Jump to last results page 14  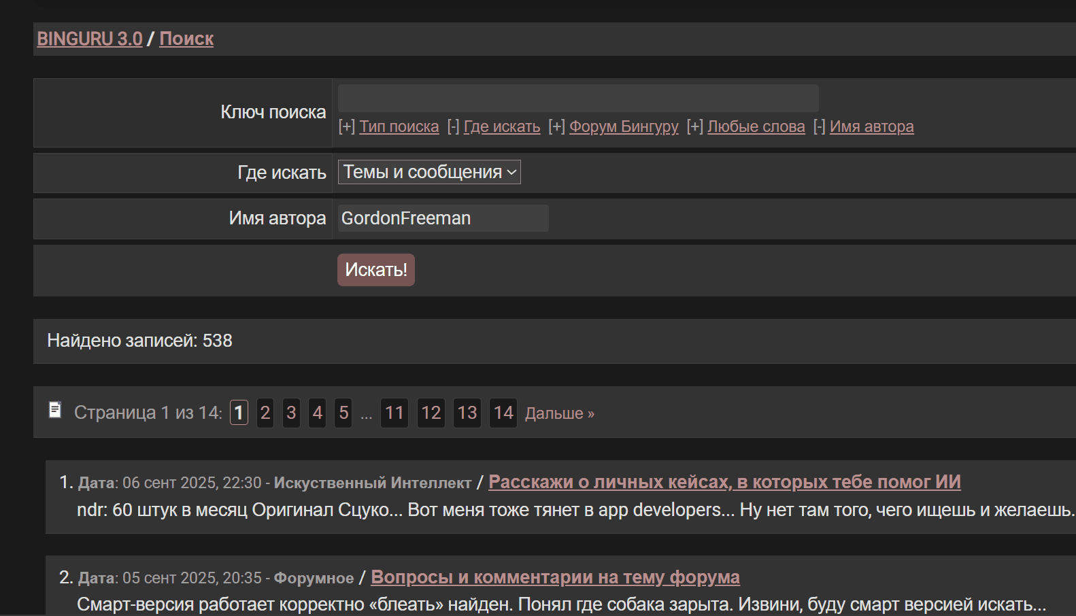click(x=503, y=413)
